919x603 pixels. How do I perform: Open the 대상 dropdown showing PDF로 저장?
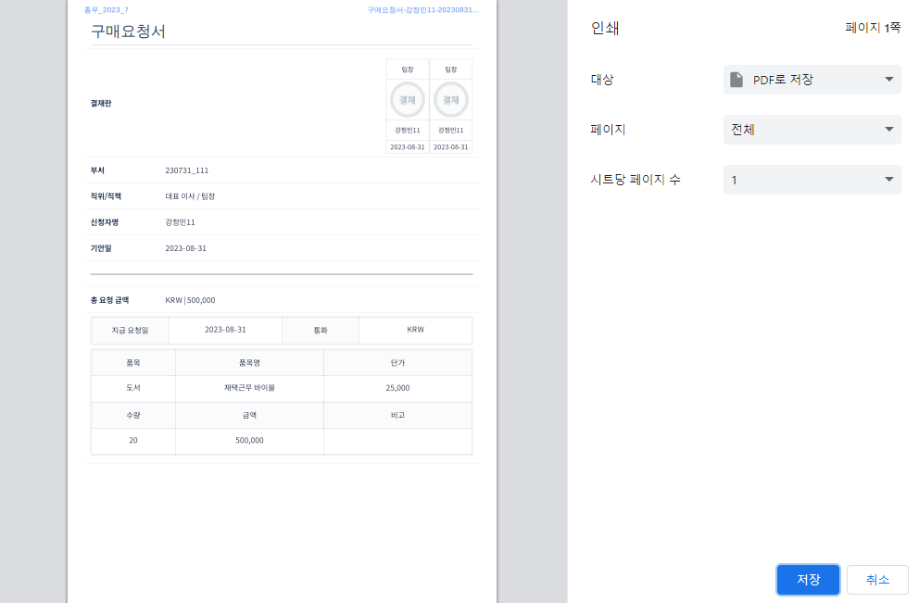tap(812, 80)
